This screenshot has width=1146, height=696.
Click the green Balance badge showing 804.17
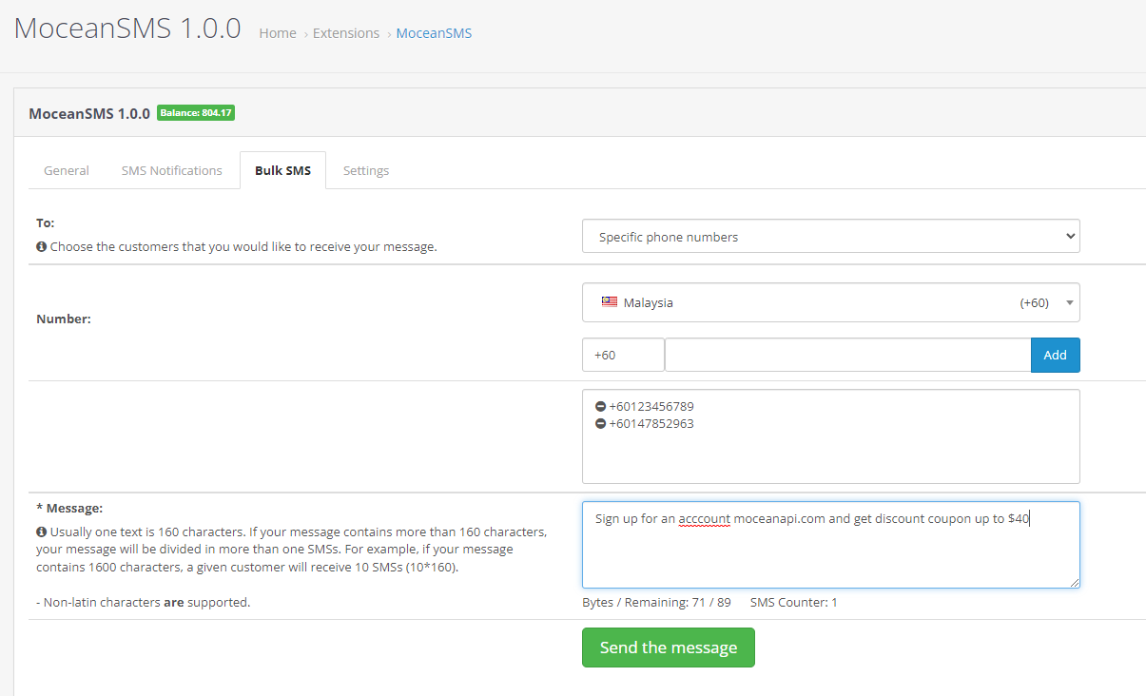tap(196, 111)
